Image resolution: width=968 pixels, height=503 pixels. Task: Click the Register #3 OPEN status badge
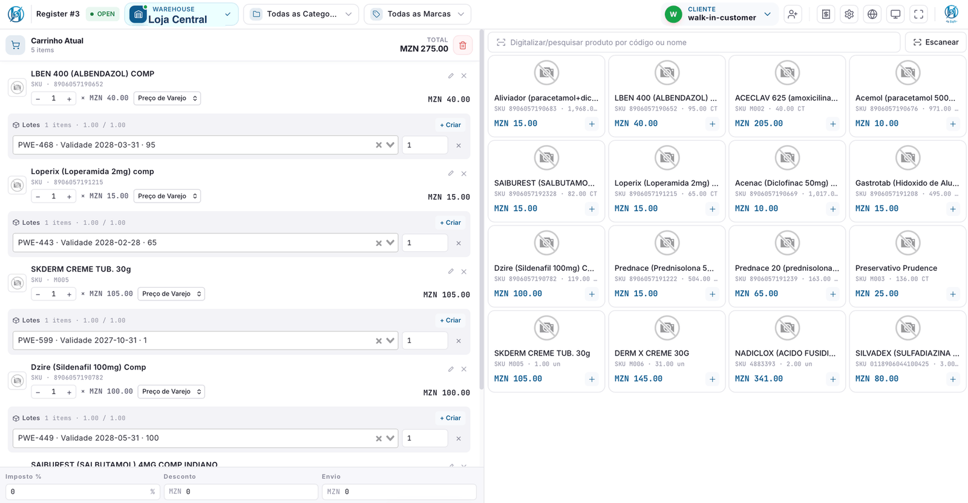coord(102,14)
